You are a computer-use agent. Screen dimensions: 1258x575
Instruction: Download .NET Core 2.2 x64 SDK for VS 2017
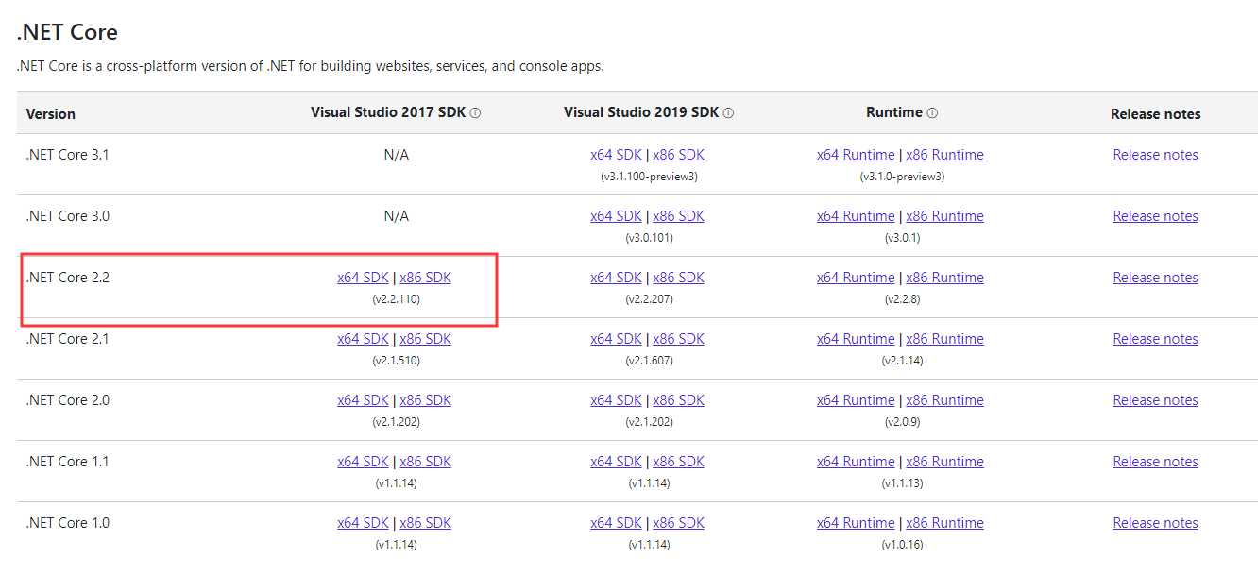(363, 278)
